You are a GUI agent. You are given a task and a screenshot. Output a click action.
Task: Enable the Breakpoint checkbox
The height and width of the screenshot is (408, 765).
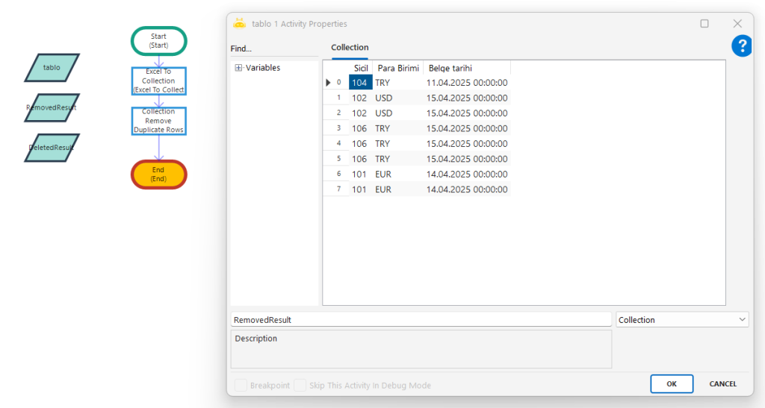[x=241, y=385]
